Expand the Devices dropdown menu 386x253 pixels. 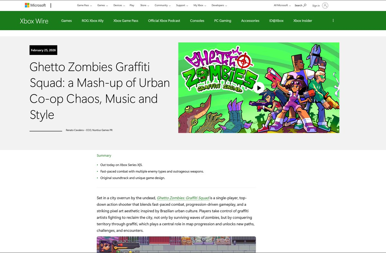[119, 5]
